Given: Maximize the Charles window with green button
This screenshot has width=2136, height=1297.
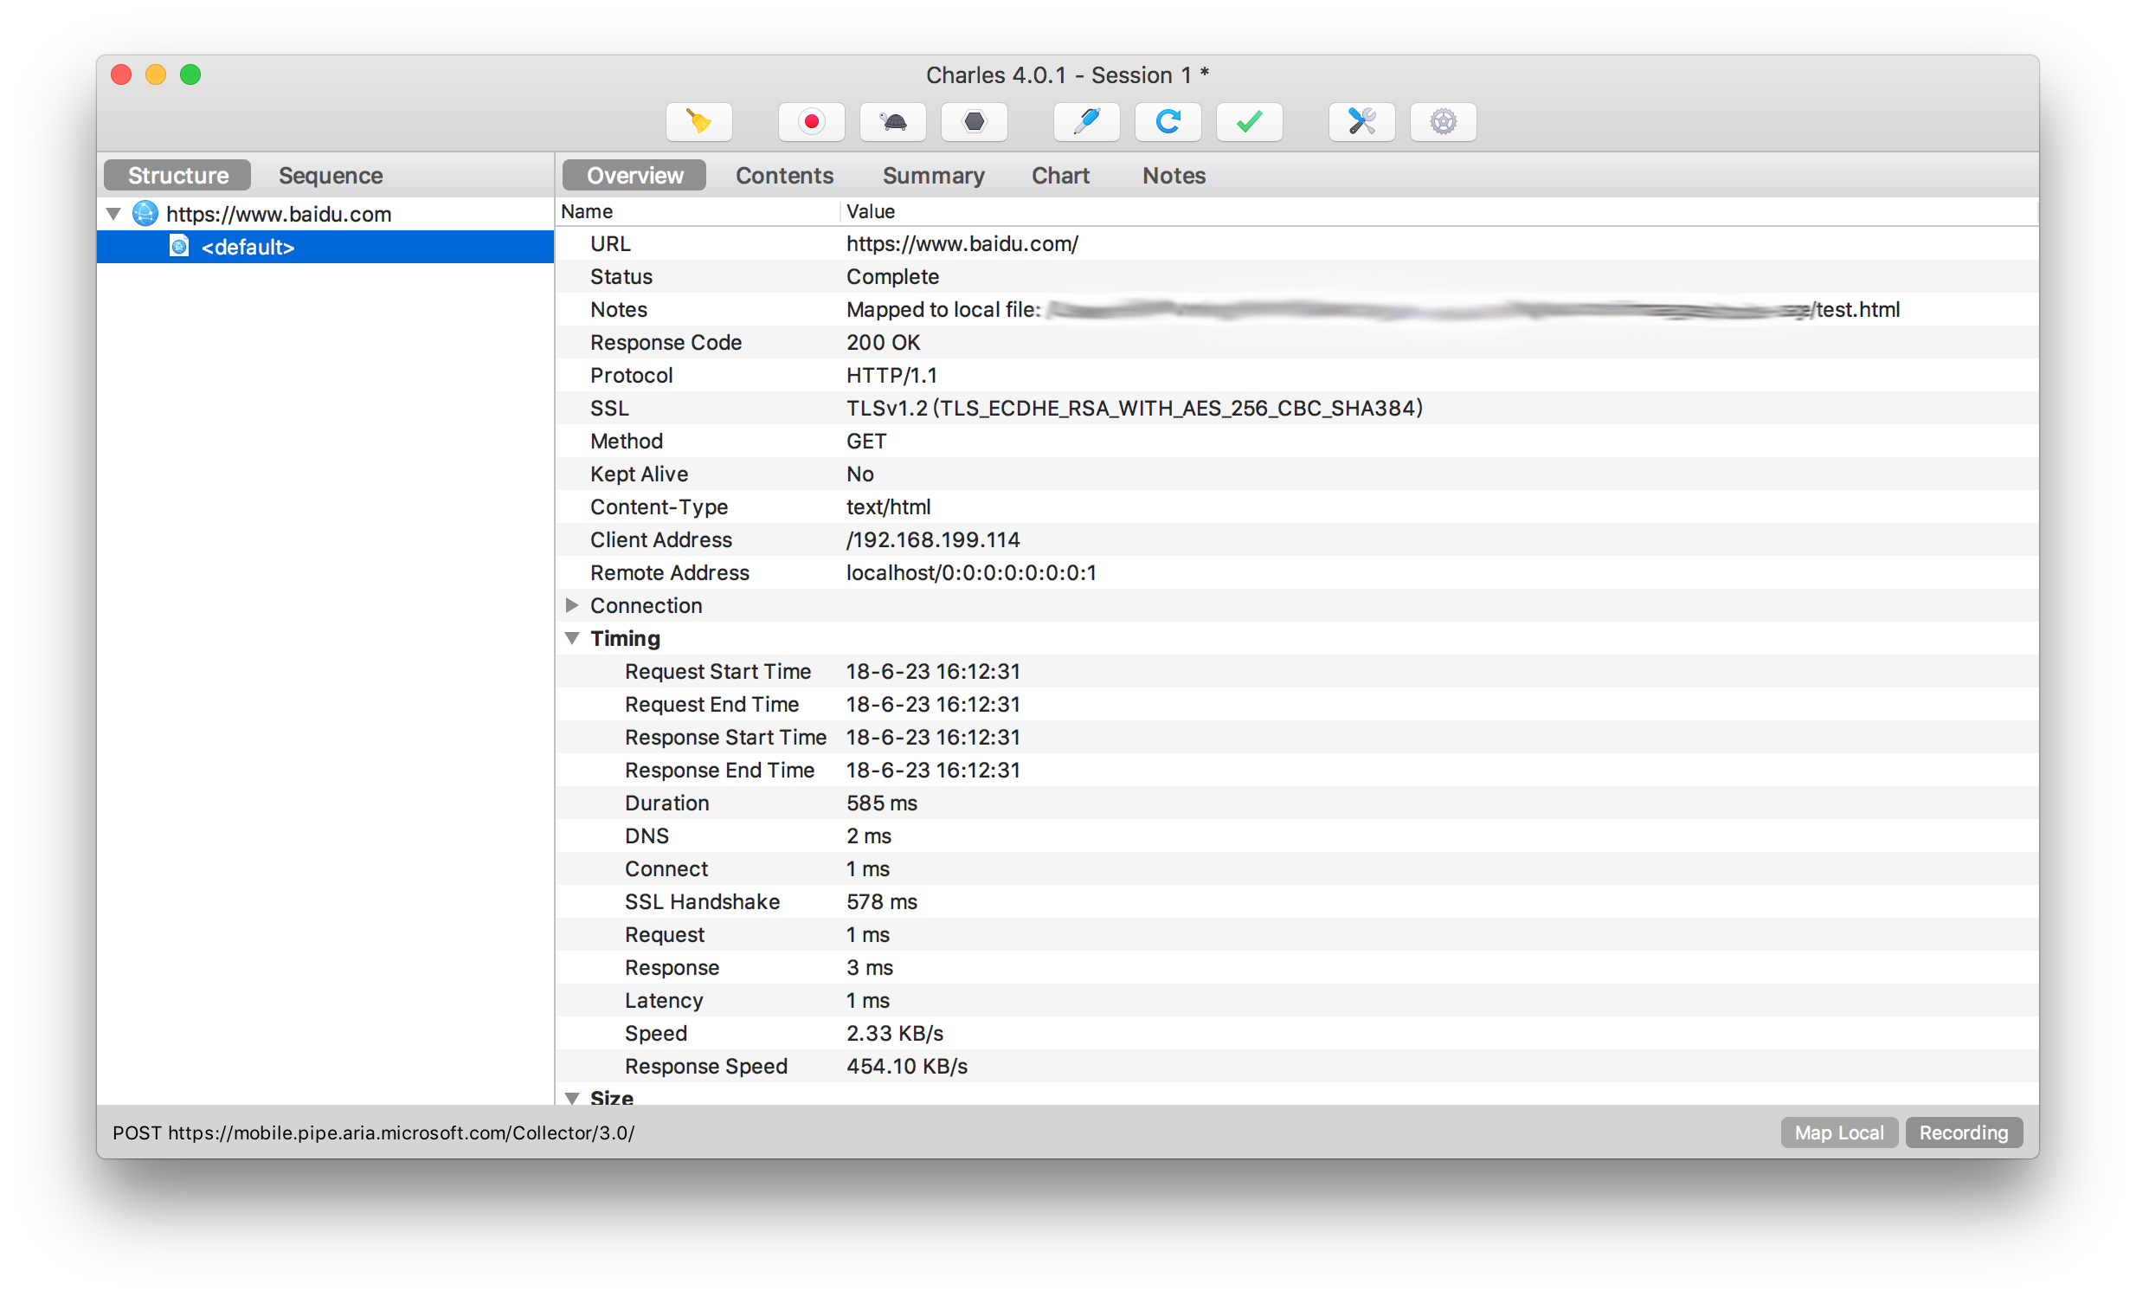Looking at the screenshot, I should [190, 74].
